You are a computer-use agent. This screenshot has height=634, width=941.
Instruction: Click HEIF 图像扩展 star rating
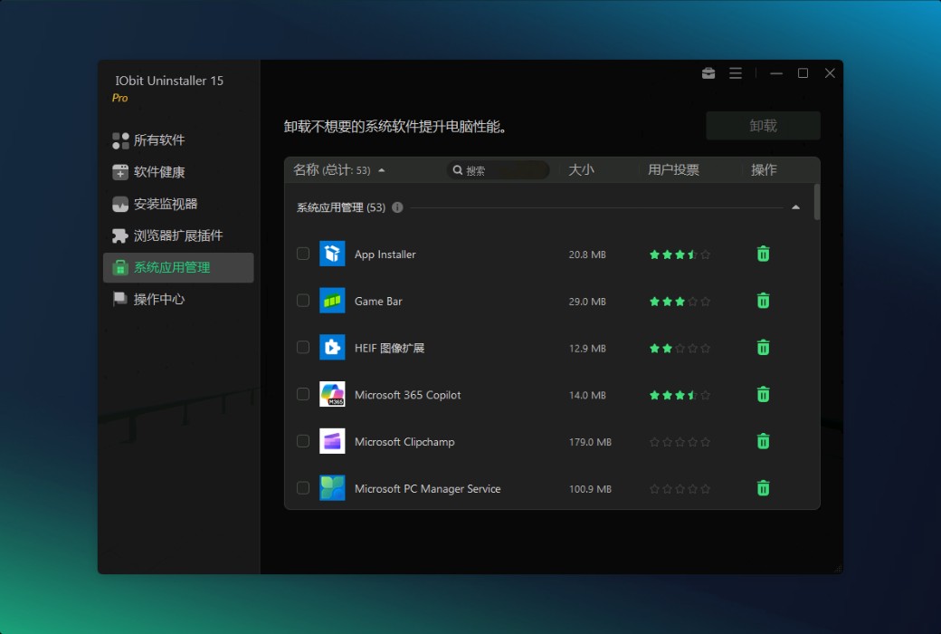[680, 348]
